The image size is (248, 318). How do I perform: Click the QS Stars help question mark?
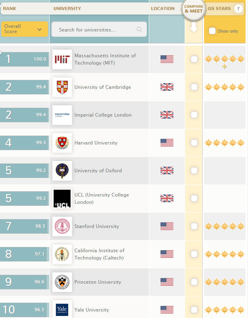coord(238,8)
